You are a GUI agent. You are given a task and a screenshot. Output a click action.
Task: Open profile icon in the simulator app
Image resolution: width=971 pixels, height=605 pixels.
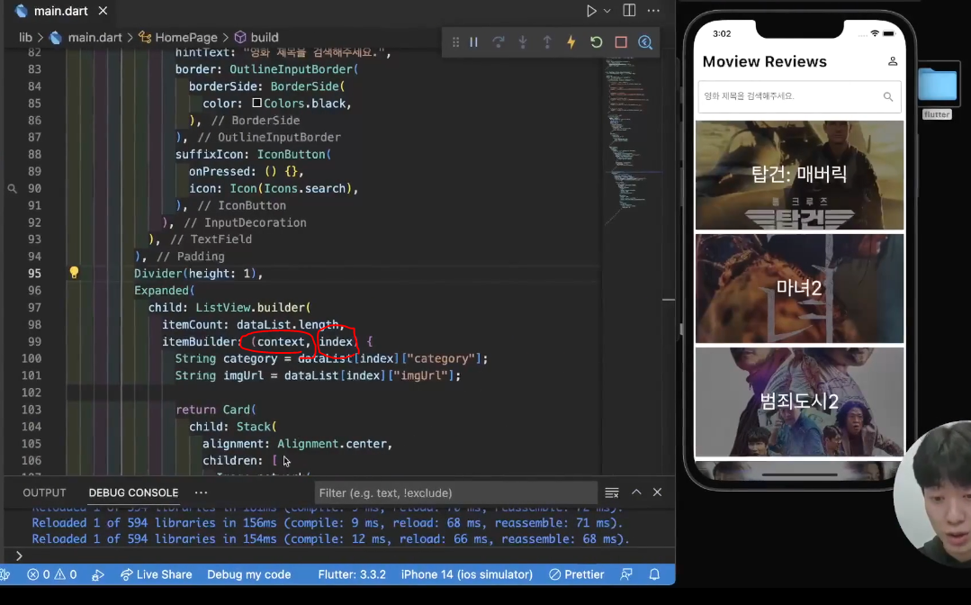(x=893, y=61)
